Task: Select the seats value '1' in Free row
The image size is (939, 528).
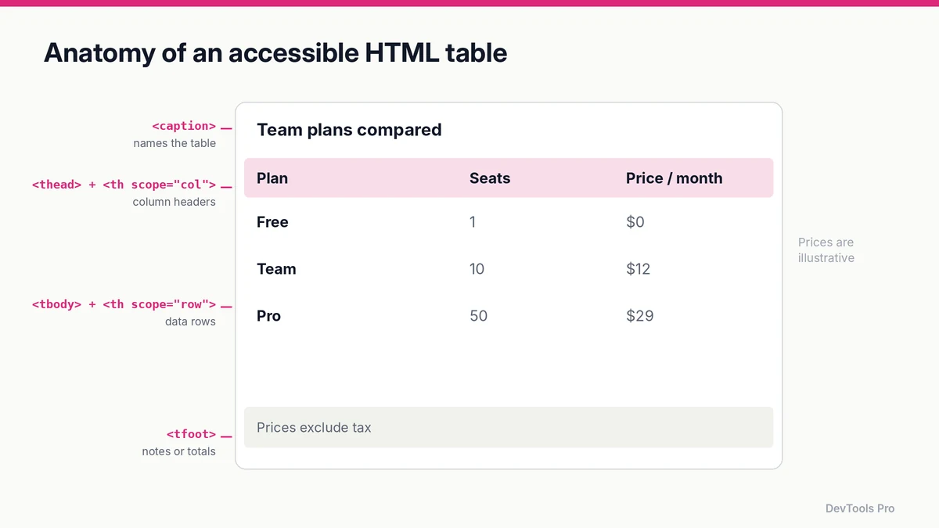Action: [473, 222]
